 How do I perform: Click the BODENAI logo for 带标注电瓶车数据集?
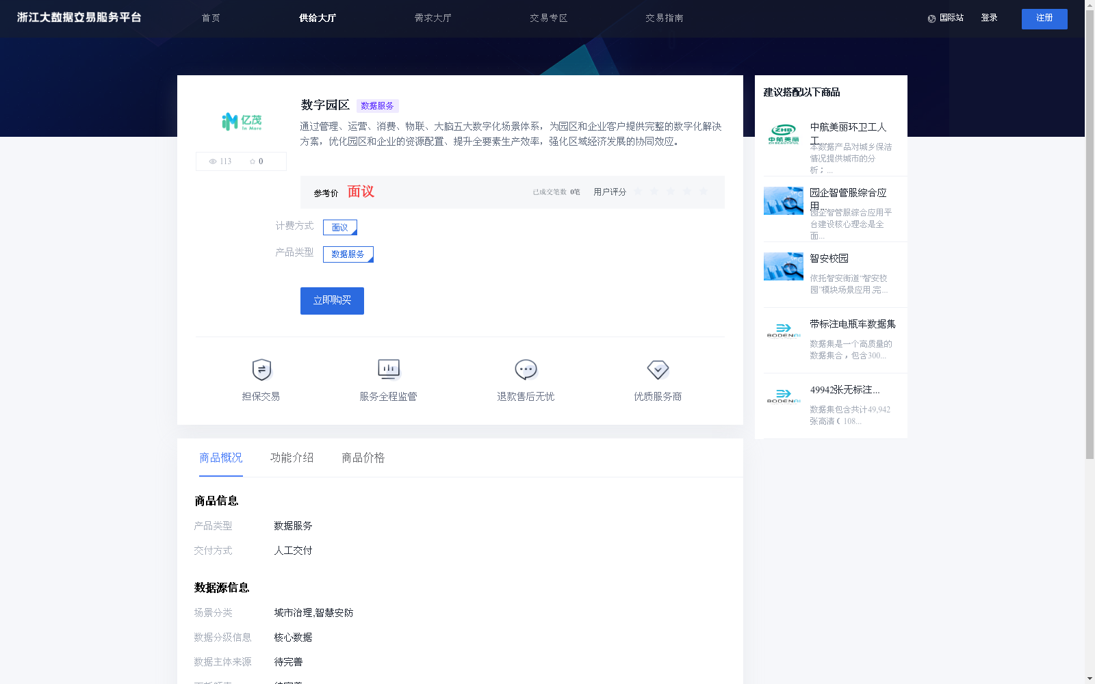(x=784, y=330)
